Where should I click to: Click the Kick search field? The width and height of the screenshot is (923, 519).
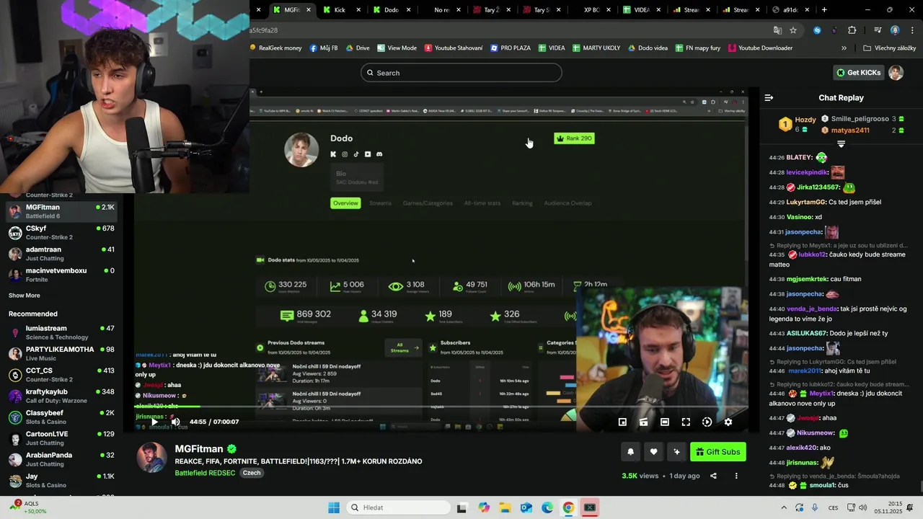461,73
